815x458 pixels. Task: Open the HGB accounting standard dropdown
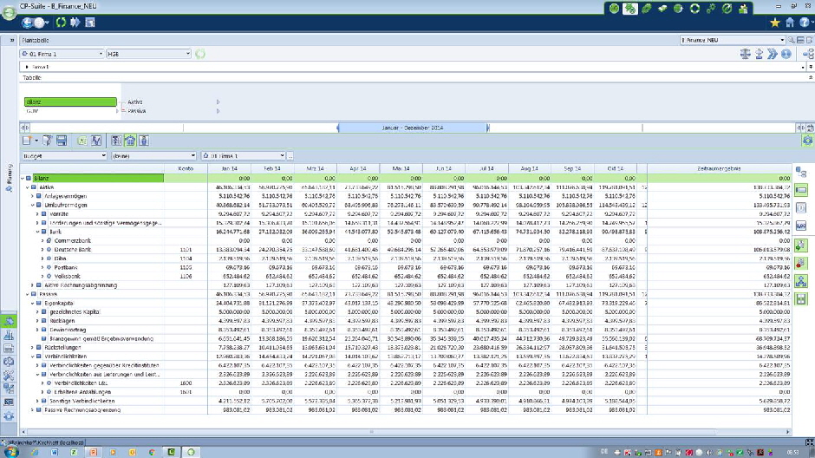click(148, 54)
